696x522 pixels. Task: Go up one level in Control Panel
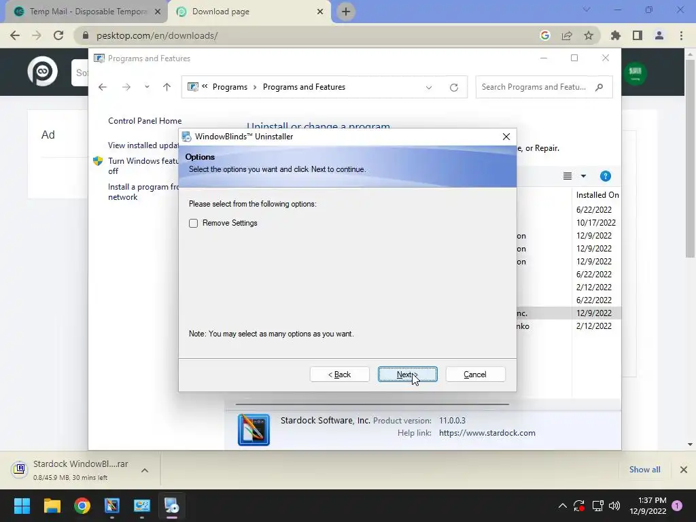pos(167,87)
